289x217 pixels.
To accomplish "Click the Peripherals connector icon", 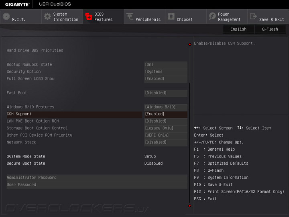I will pyautogui.click(x=130, y=16).
